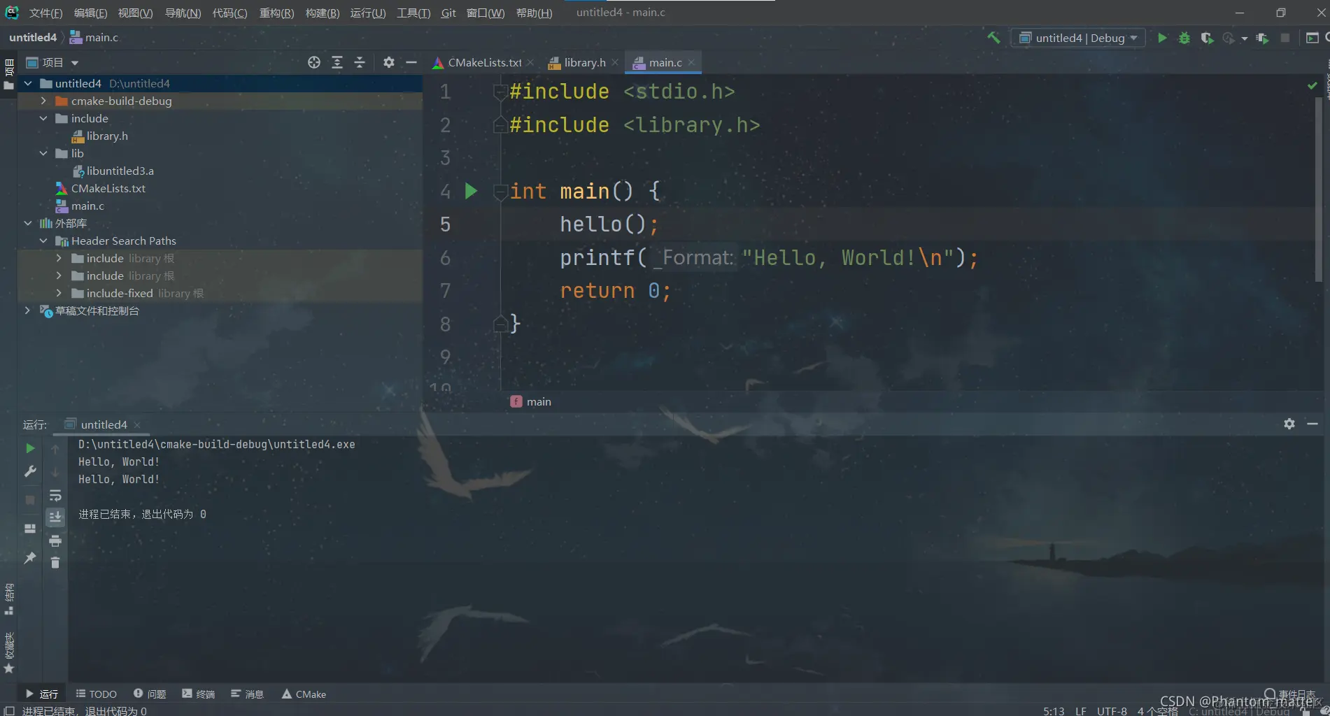Open the run panel settings gear
Image resolution: width=1330 pixels, height=716 pixels.
click(1289, 424)
